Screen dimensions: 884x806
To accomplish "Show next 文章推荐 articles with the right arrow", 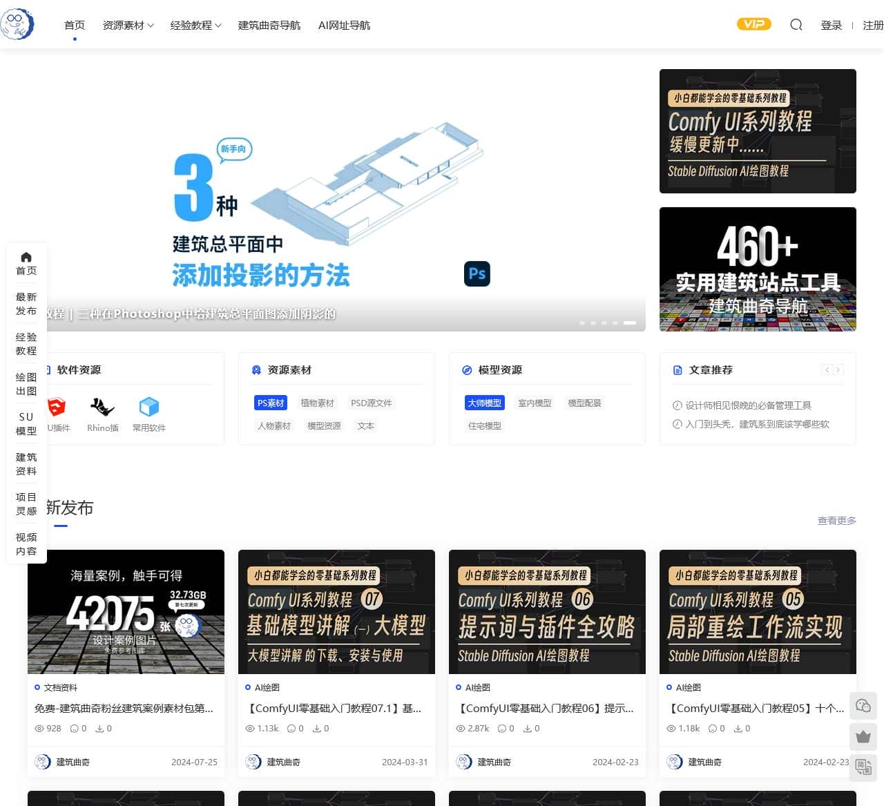I will click(x=838, y=370).
